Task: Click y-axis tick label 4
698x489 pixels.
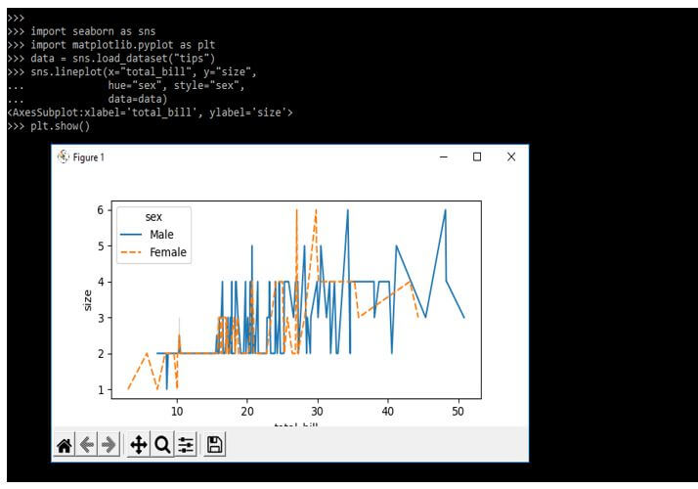Action: coord(101,282)
